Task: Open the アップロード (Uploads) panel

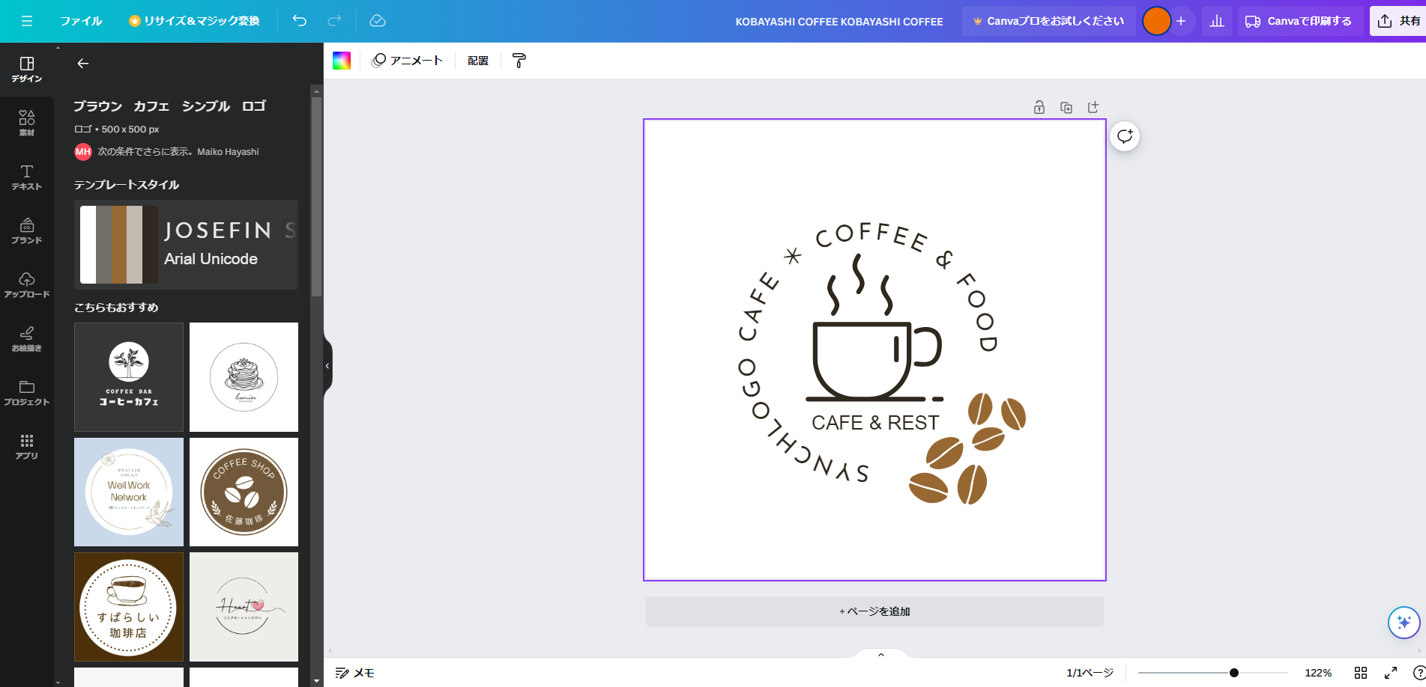Action: coord(27,284)
